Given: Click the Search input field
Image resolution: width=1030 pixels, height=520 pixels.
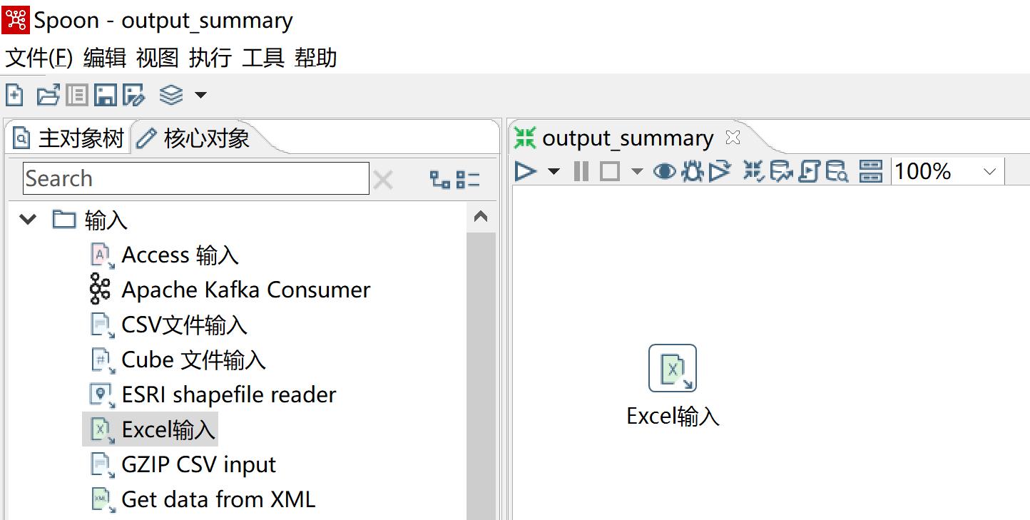Looking at the screenshot, I should [x=196, y=178].
